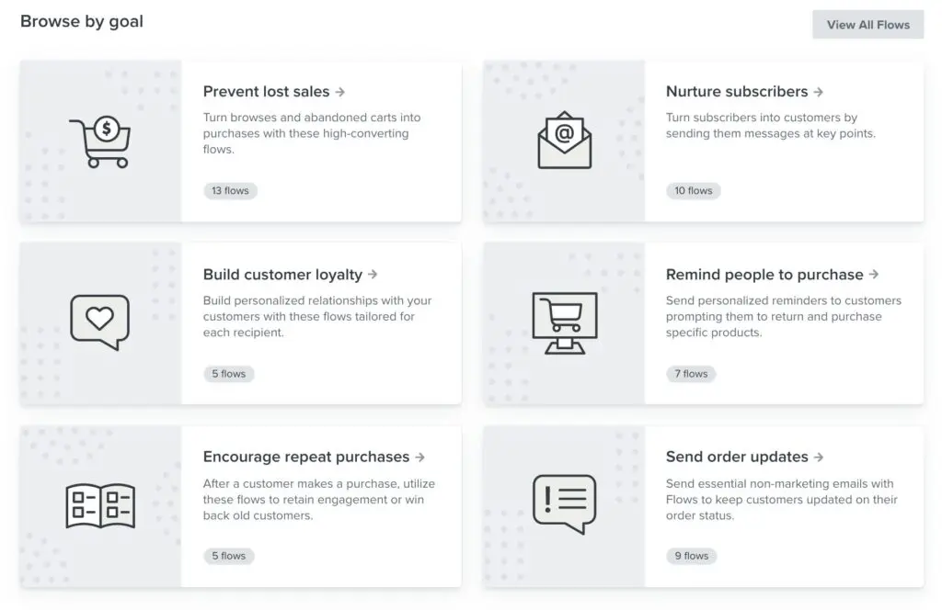Open the Send order updates heading
The image size is (942, 610).
pos(743,457)
